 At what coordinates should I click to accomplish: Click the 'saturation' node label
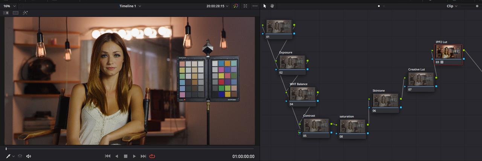[346, 116]
